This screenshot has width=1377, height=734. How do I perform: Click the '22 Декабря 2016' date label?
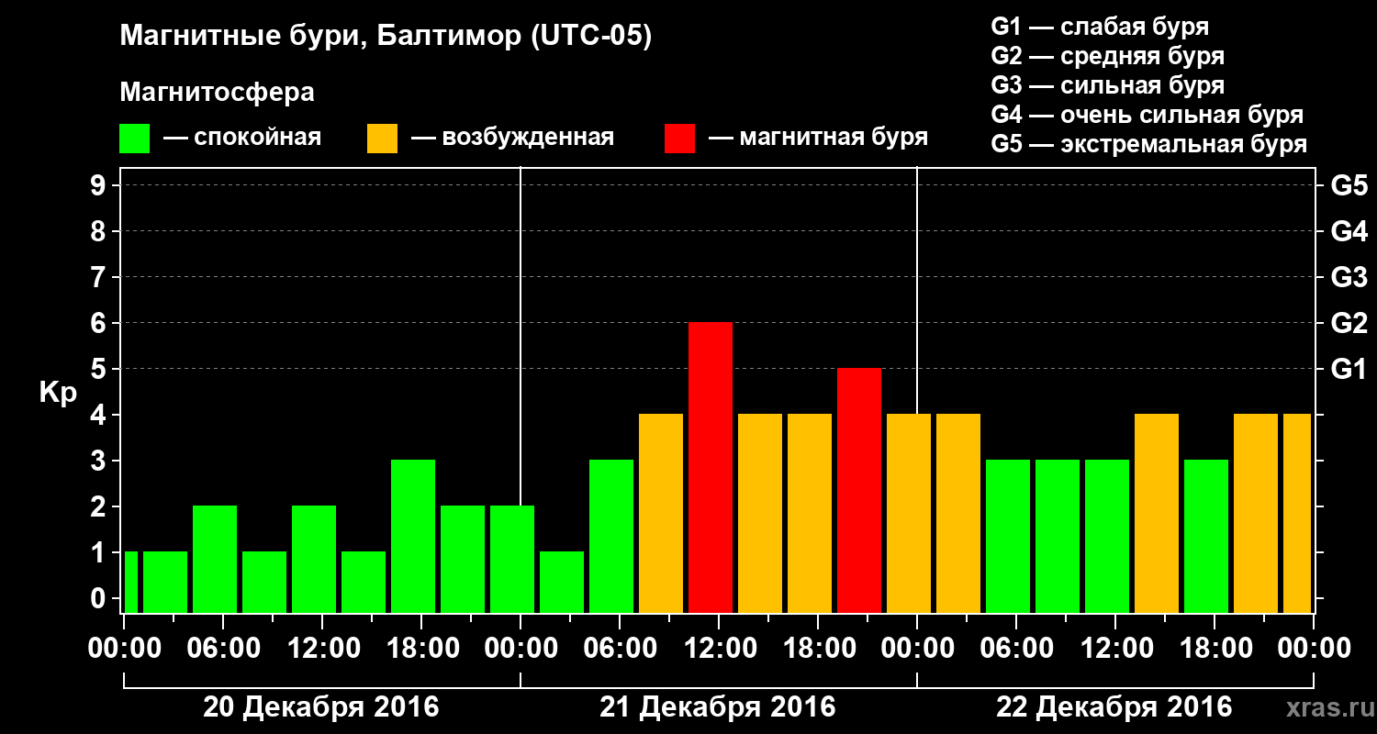point(1114,707)
